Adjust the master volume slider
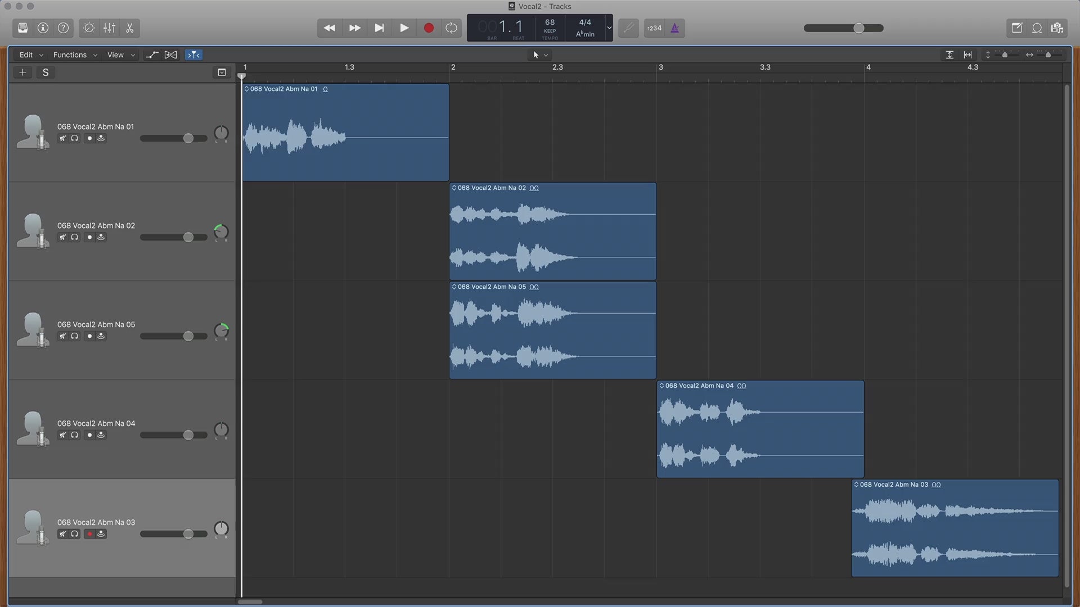 coord(858,28)
